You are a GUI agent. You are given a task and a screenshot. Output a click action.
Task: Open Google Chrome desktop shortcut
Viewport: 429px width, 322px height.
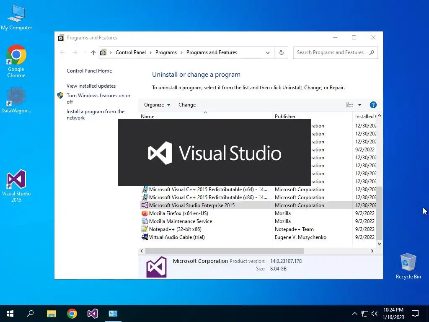tap(16, 61)
